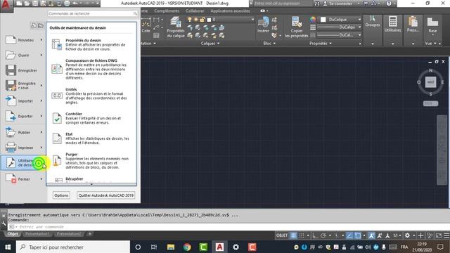450x253 pixels.
Task: Open Propriétés du dessin tool
Action: point(91,45)
